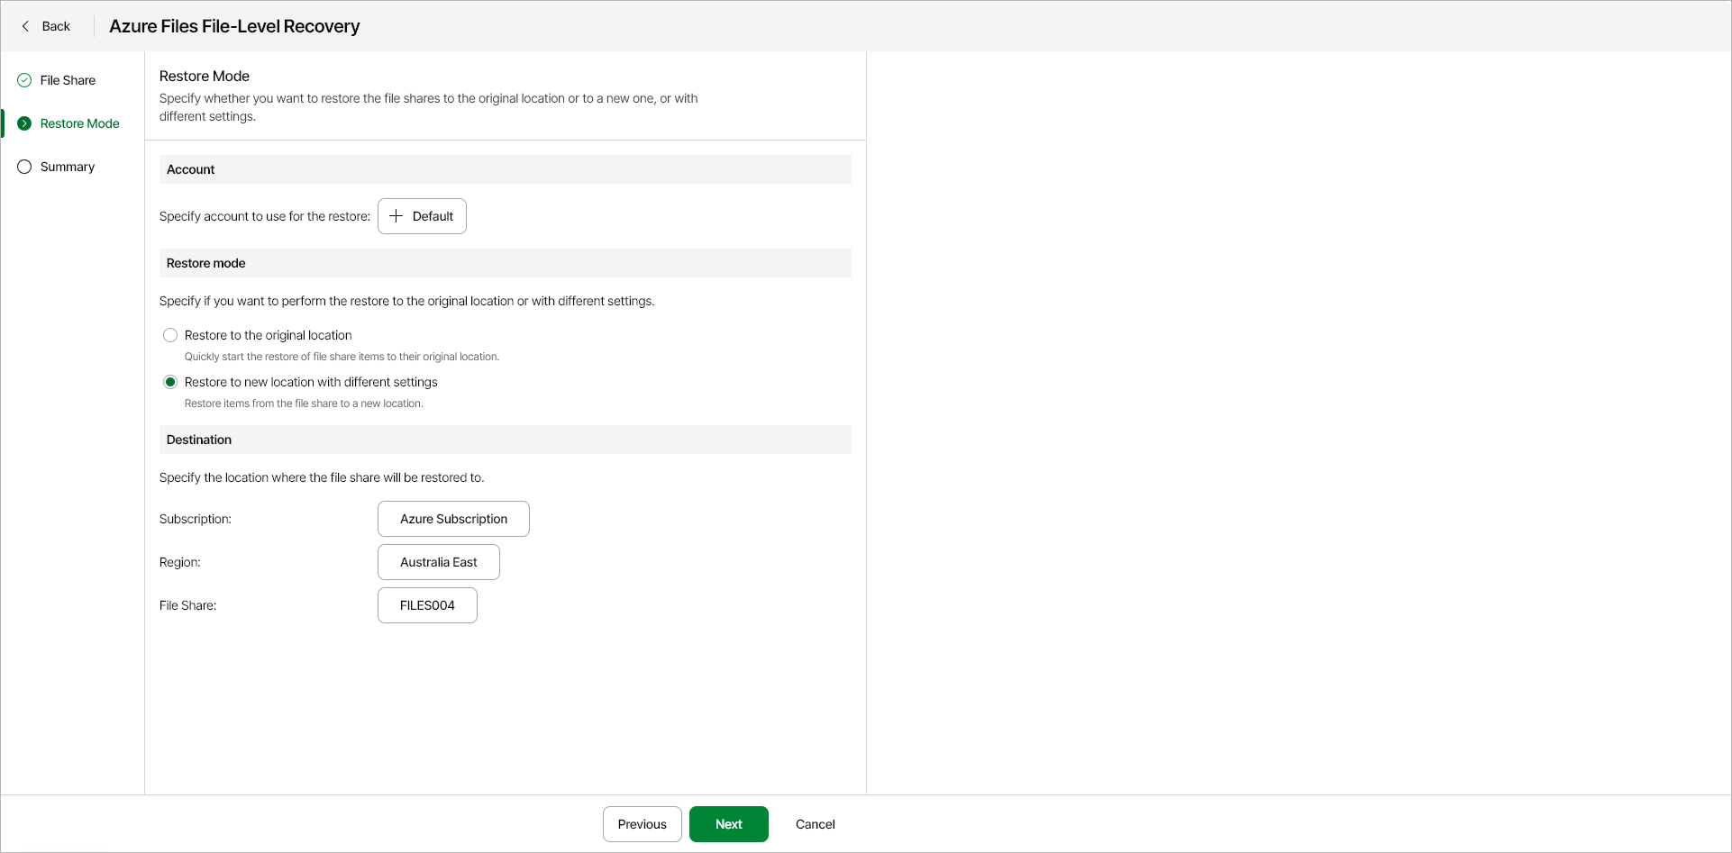The width and height of the screenshot is (1732, 853).
Task: Enable the original location restore option
Action: [170, 335]
